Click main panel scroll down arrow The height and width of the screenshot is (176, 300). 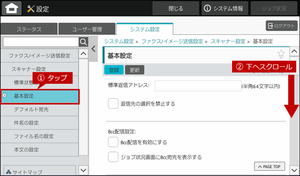pos(294,170)
